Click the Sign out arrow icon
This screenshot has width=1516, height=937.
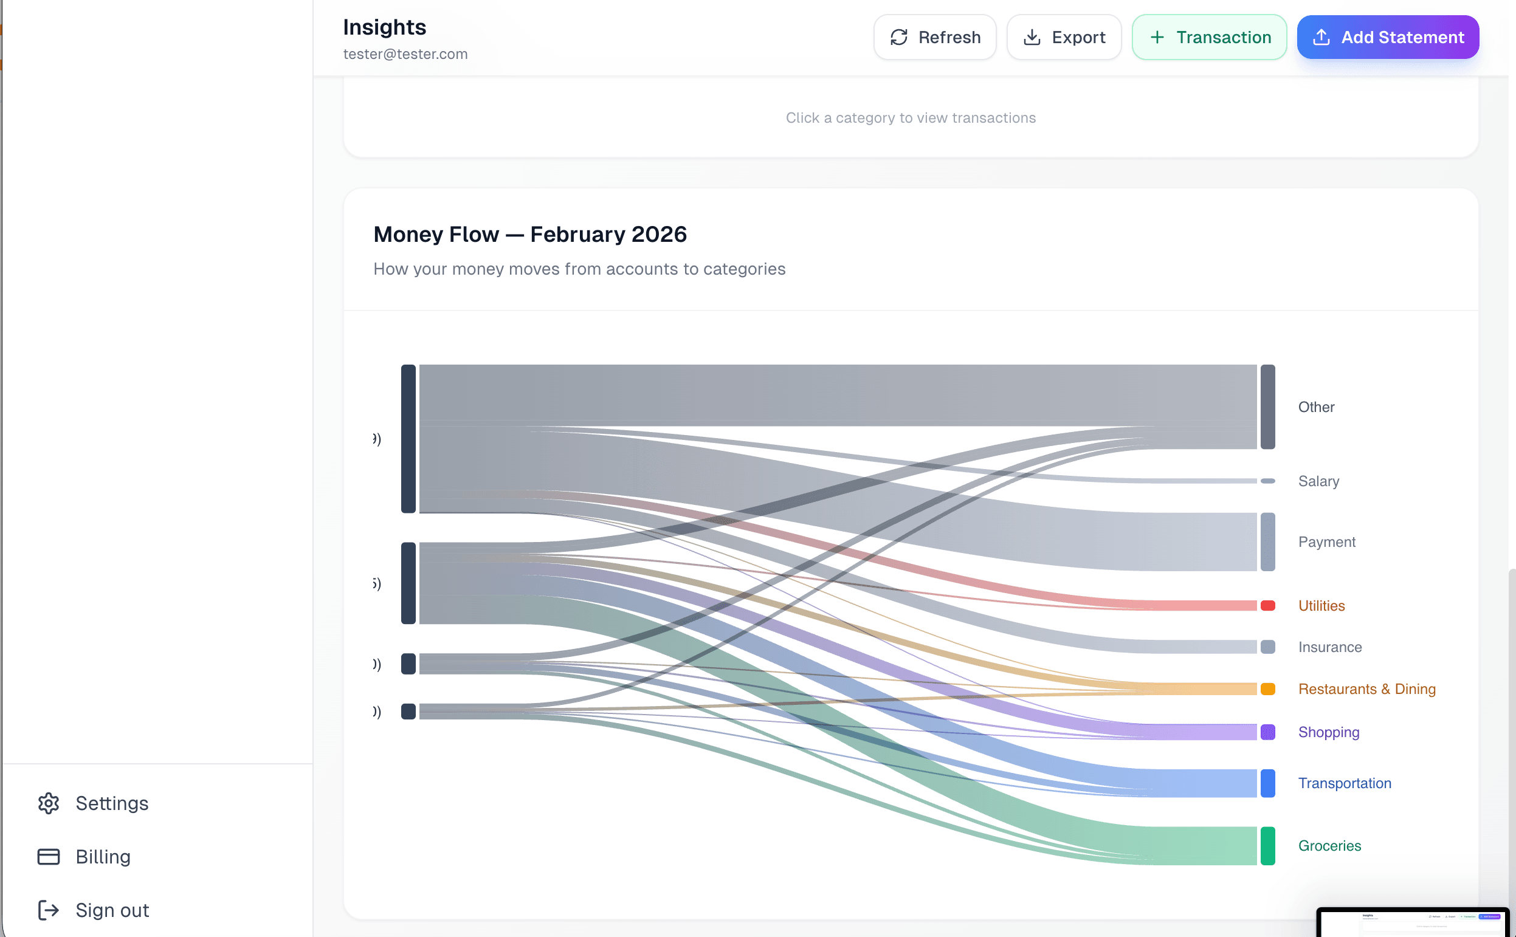click(x=49, y=910)
